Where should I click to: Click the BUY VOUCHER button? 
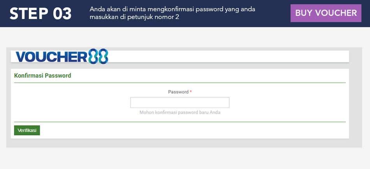tap(326, 13)
